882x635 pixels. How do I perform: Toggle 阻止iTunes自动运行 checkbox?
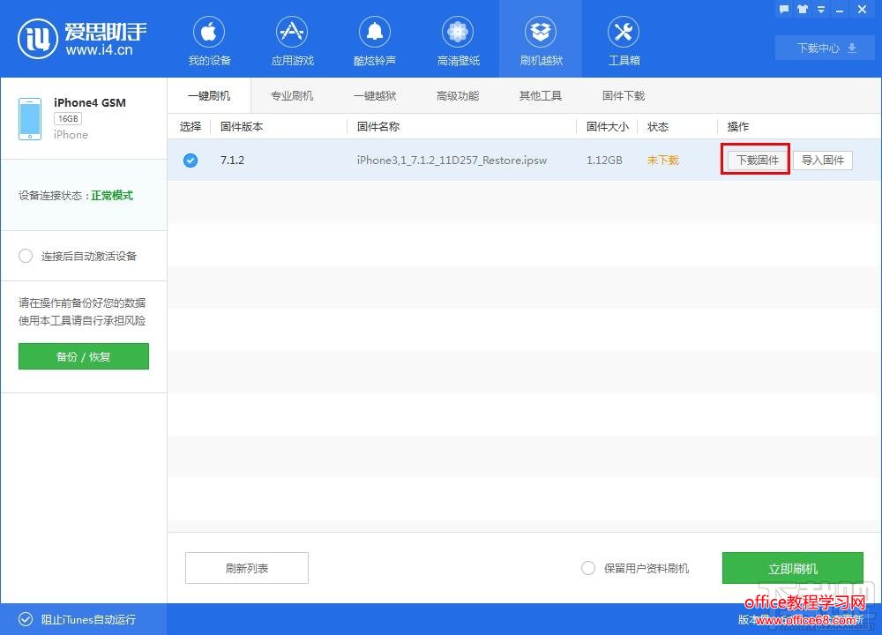click(x=26, y=619)
